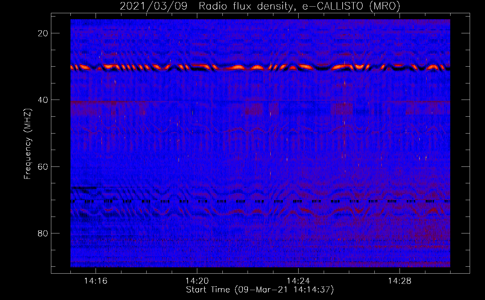
Task: Click the bright orange band near 30 MHz
Action: (x=260, y=67)
